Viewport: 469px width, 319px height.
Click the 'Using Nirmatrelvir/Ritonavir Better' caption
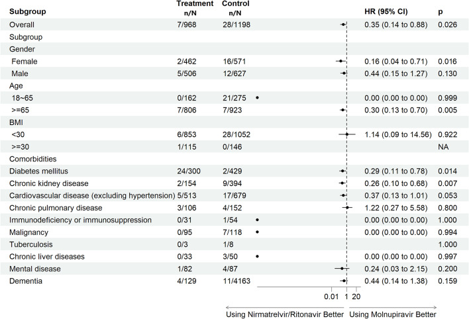point(285,314)
